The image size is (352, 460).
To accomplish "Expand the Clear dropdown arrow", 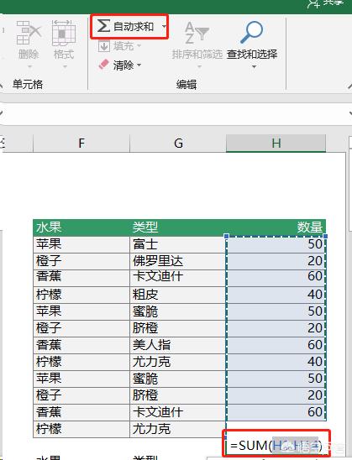I will click(x=139, y=65).
